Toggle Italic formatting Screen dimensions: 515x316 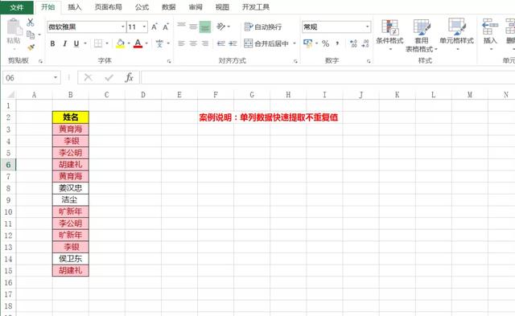coord(64,43)
